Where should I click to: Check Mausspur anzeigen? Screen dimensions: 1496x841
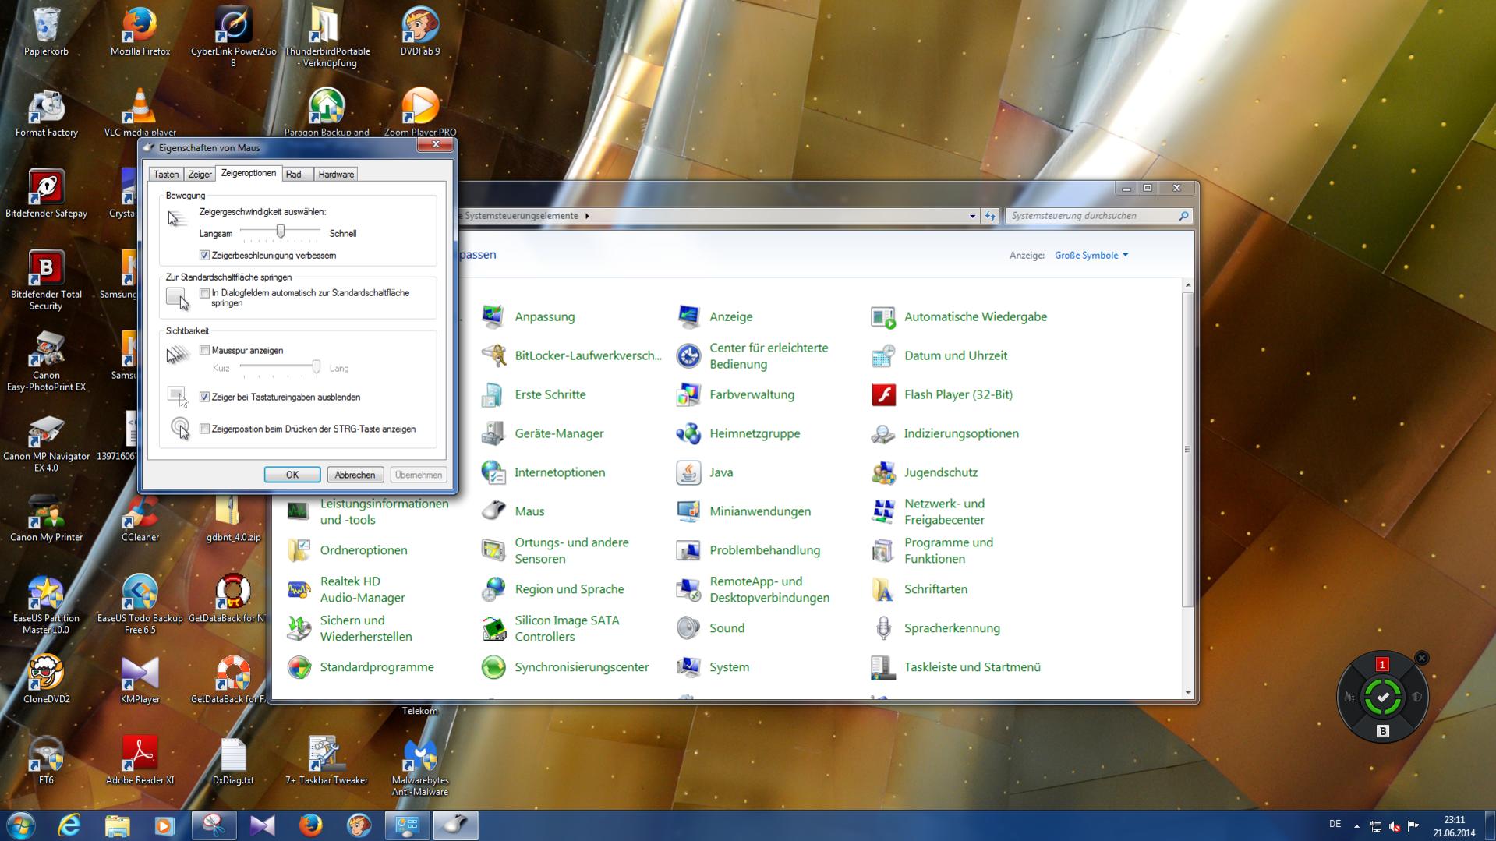(x=204, y=351)
